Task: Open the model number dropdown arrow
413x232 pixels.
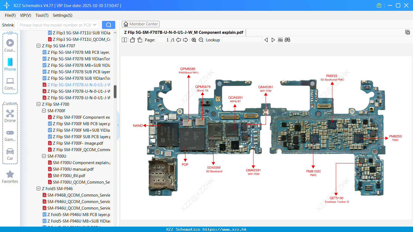Action: [95, 25]
